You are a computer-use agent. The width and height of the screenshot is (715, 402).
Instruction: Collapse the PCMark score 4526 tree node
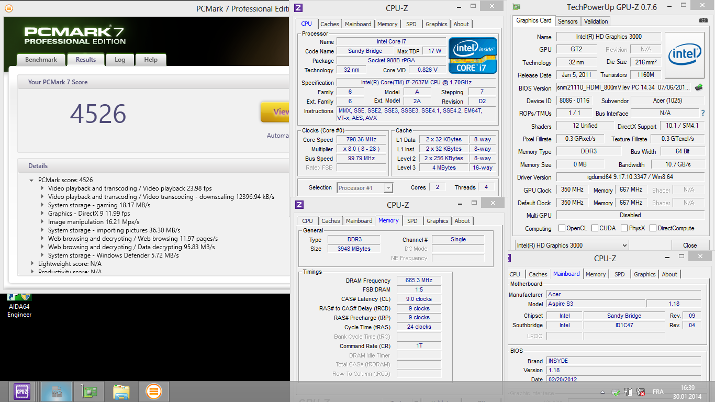pyautogui.click(x=32, y=180)
